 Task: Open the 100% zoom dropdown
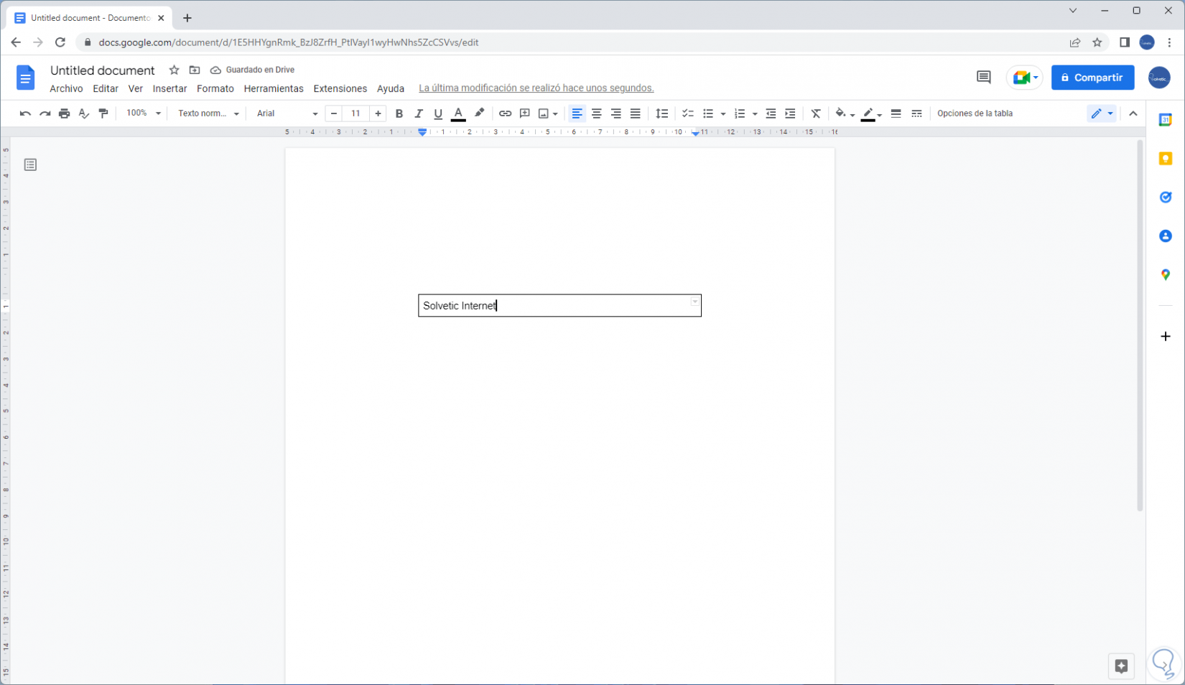[143, 113]
